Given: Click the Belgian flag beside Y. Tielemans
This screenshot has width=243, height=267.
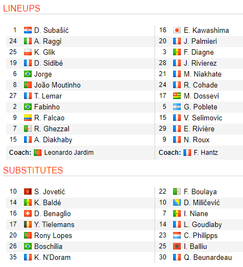Looking at the screenshot, I should pos(28,224).
